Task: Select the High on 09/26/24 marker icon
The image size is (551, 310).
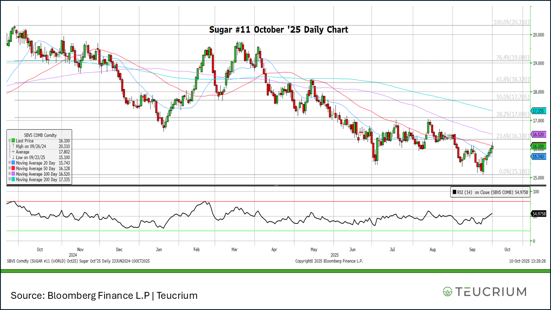Action: [13, 146]
